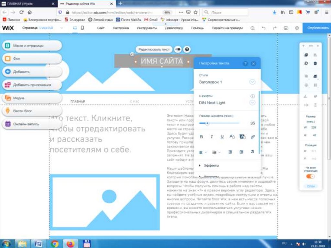Apply bold in text settings

pos(201,137)
